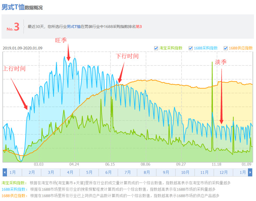Click the 淘宝采购指数 legend label
256x201 pixels.
click(x=171, y=48)
